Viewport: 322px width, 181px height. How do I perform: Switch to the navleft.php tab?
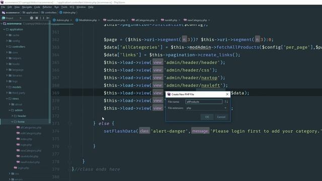171,20
